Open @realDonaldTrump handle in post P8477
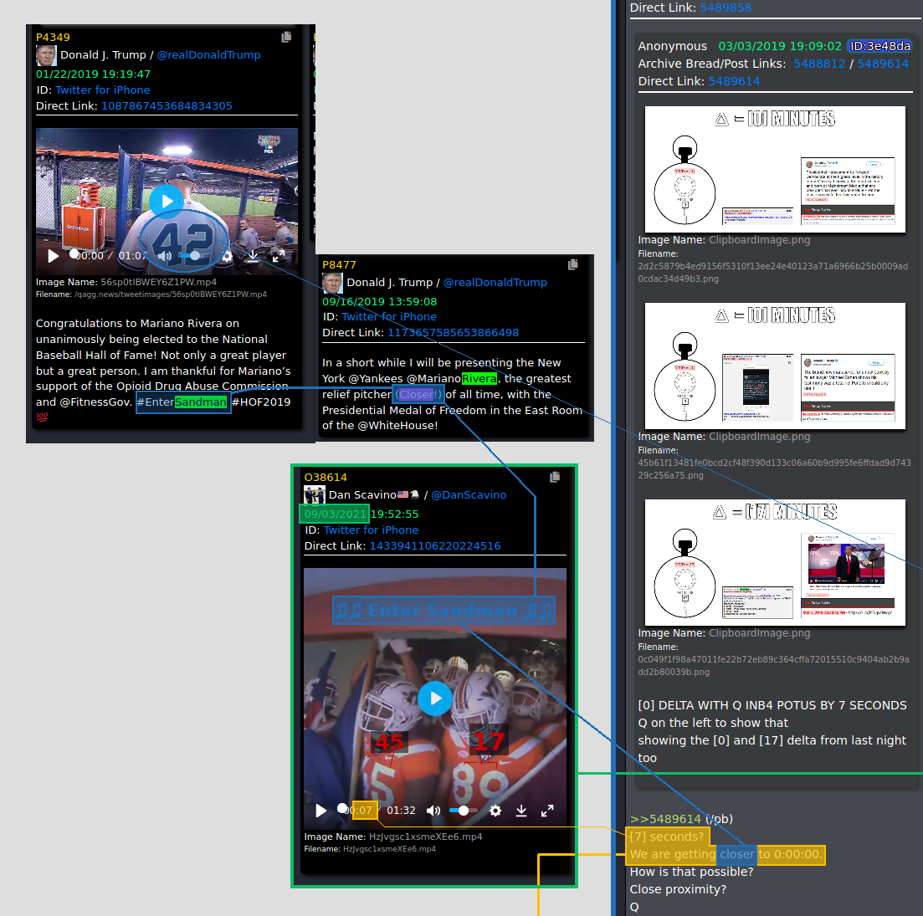The image size is (923, 916). (495, 283)
